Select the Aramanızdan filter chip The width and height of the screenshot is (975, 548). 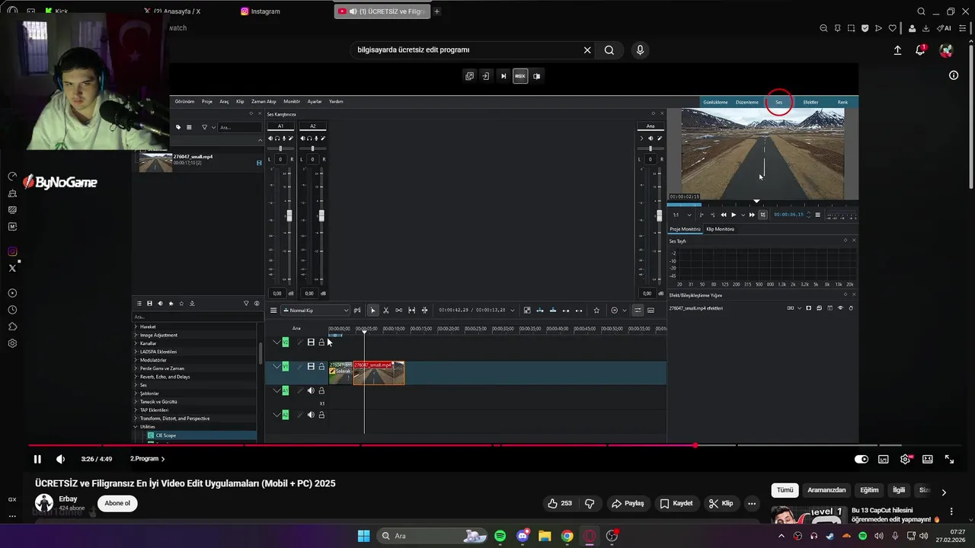[x=826, y=490]
